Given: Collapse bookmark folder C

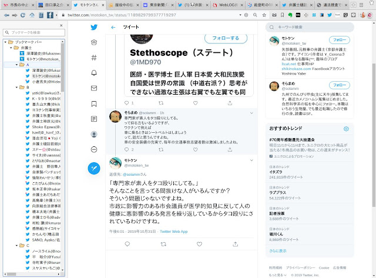Looking at the screenshot, I should [16, 245].
